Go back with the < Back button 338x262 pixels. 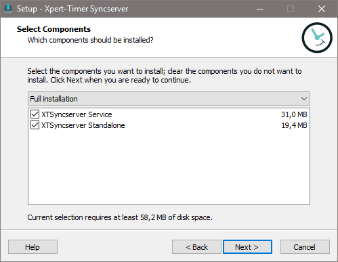196,247
